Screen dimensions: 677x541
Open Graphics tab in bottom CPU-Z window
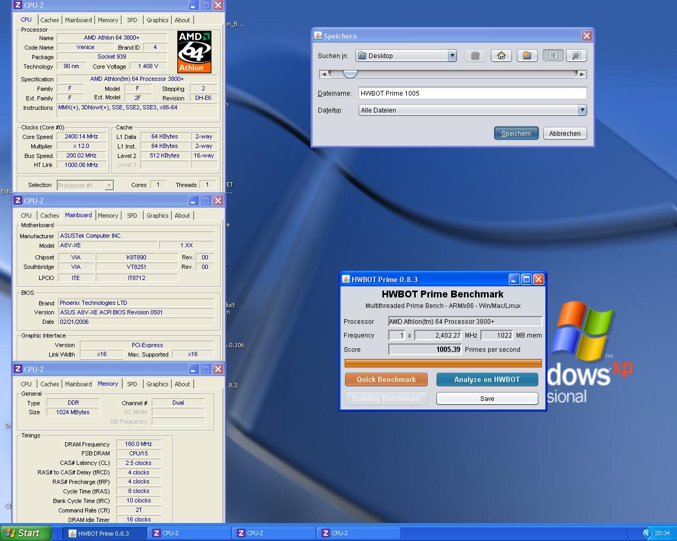158,384
